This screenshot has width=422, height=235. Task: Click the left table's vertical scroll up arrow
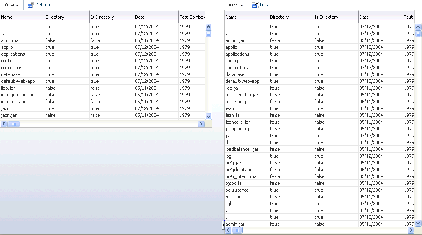(208, 27)
